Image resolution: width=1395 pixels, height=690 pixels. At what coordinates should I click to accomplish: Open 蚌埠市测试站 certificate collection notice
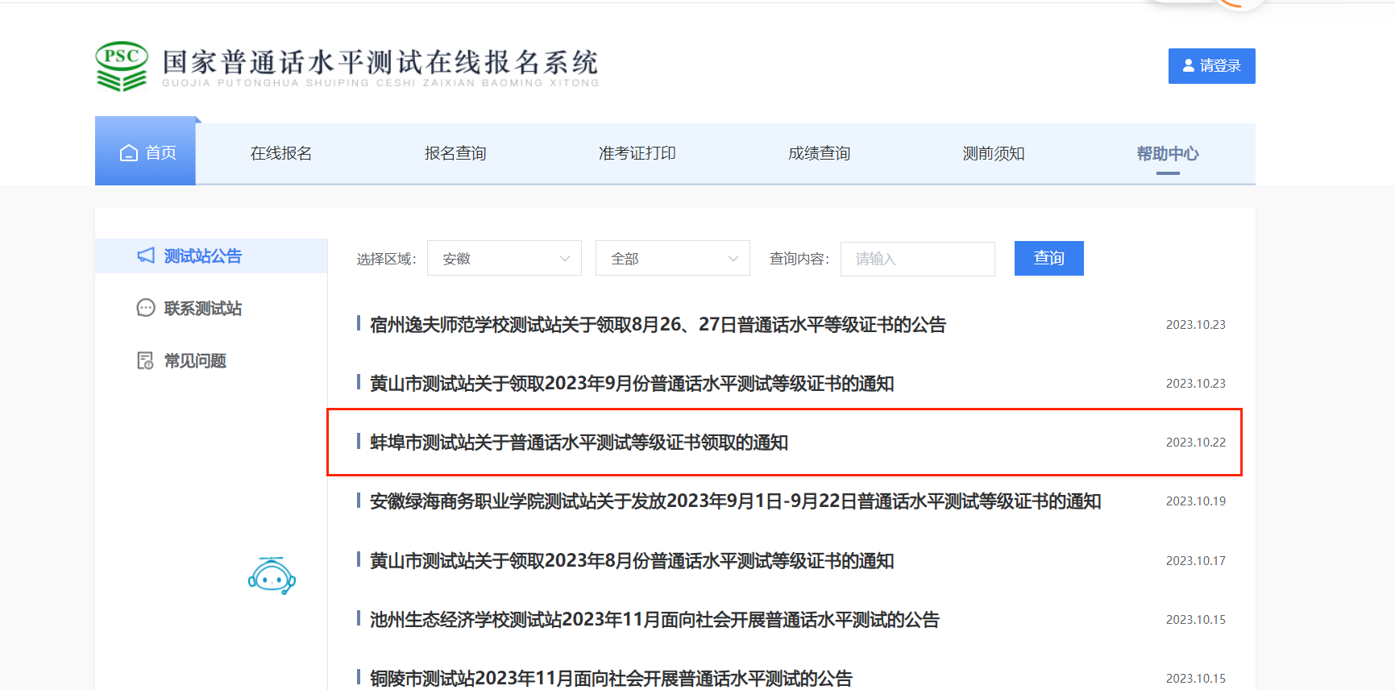[579, 443]
